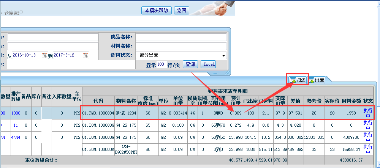Collapse the search panel via bottom handle
380x168 pixels.
pos(215,73)
